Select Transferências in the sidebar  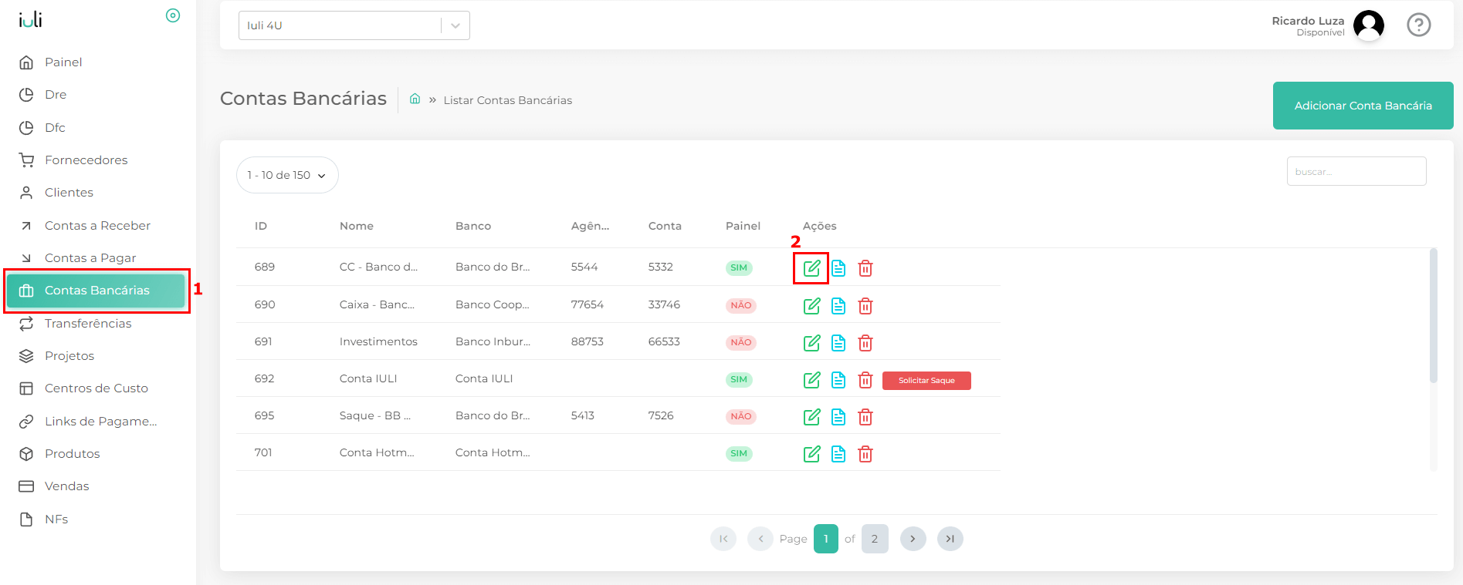[88, 324]
